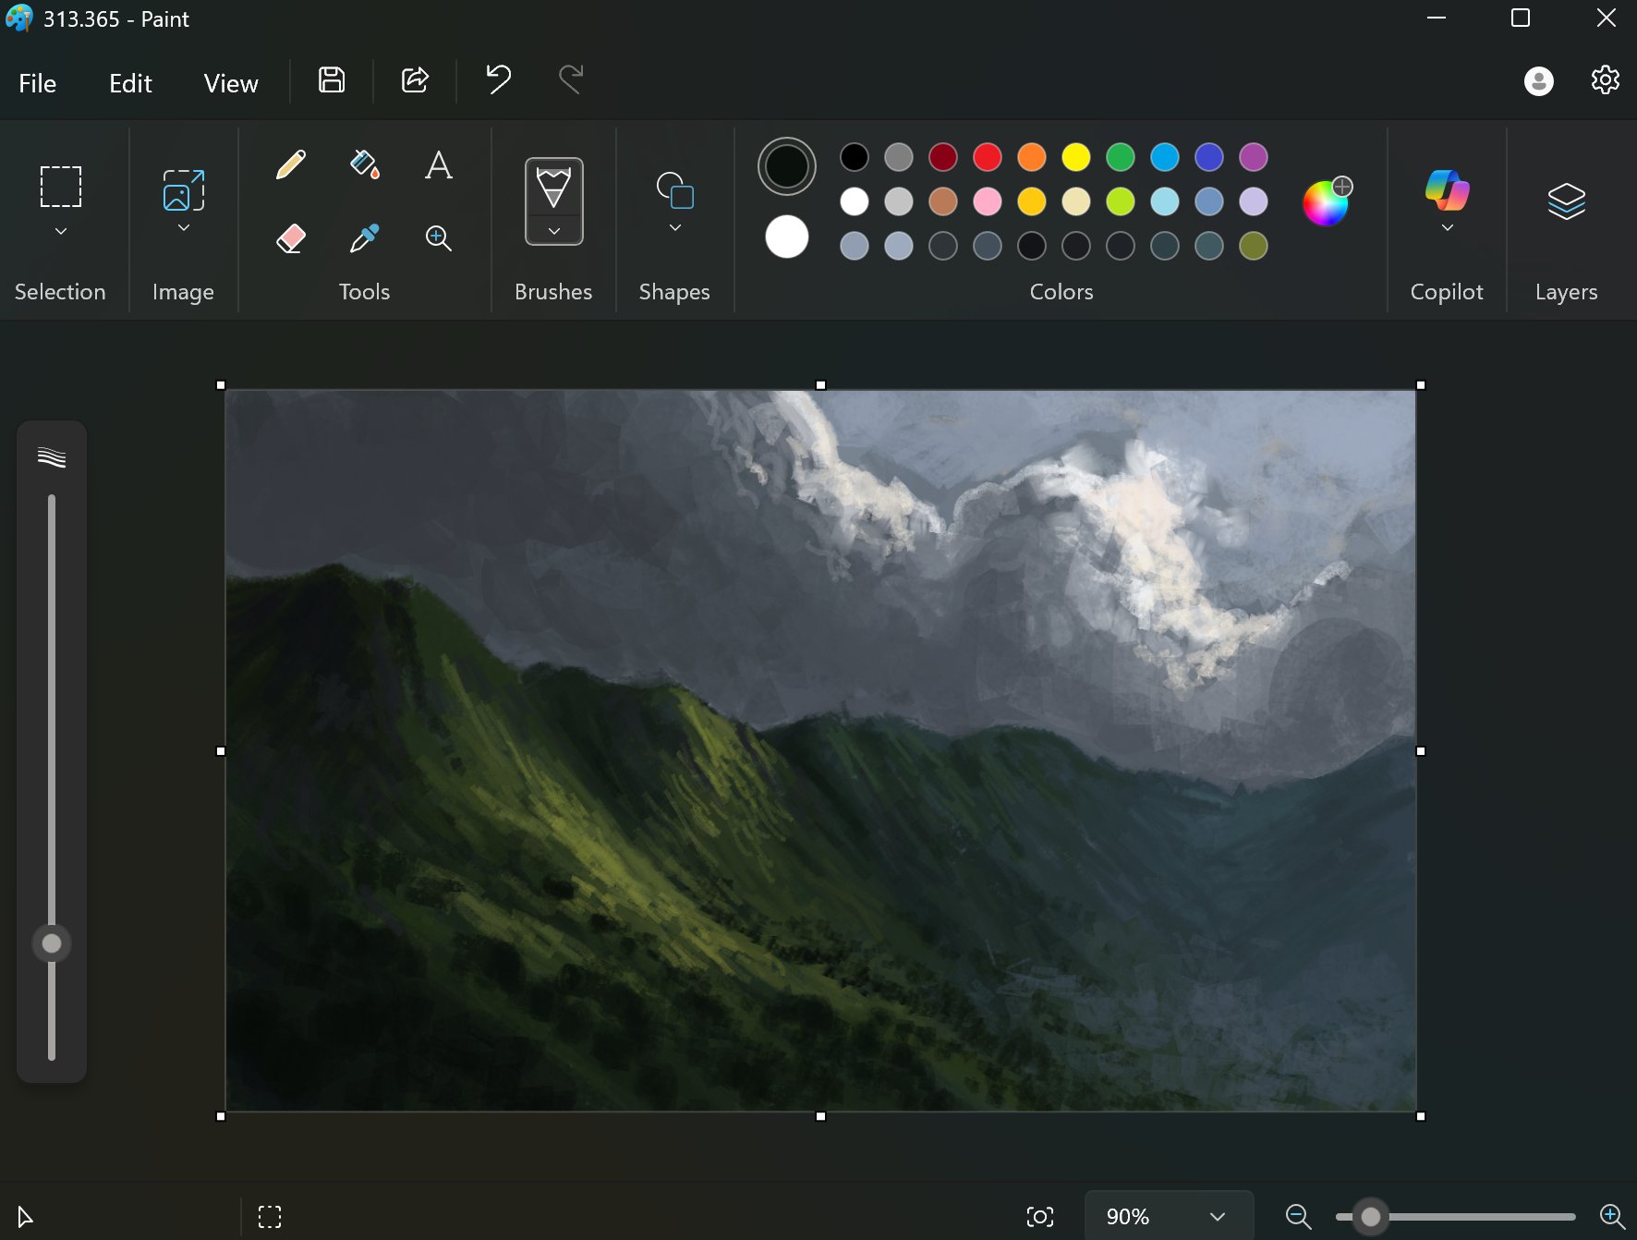This screenshot has height=1240, width=1637.
Task: Click the brush size slider handle
Action: pos(52,943)
